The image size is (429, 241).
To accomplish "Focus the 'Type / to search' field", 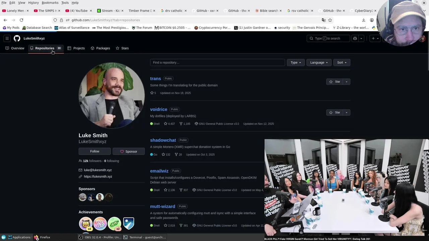I will (328, 38).
